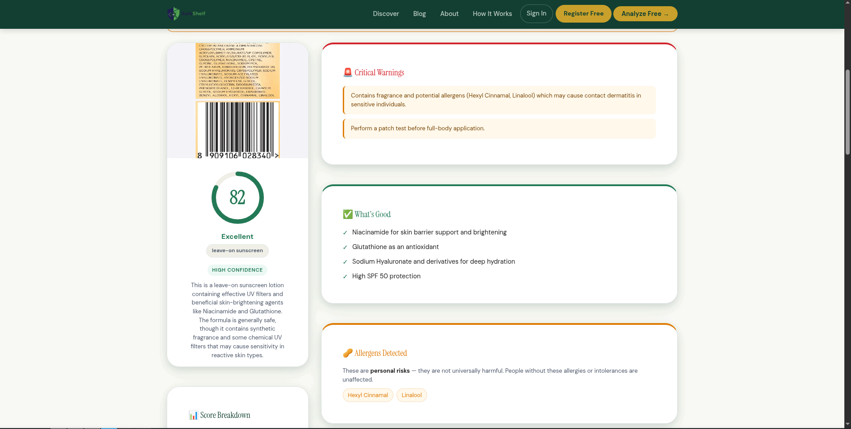Click the red siren Critical Warnings icon
The image size is (851, 429).
pos(348,73)
